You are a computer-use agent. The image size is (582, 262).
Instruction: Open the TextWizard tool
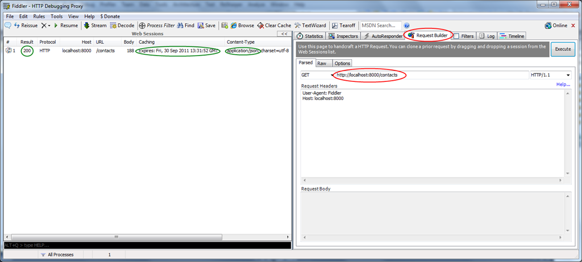(x=310, y=26)
